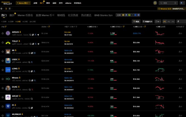The height and width of the screenshot is (117, 186).
Task: Click the copy icon in the PI row
Action: click(32, 108)
